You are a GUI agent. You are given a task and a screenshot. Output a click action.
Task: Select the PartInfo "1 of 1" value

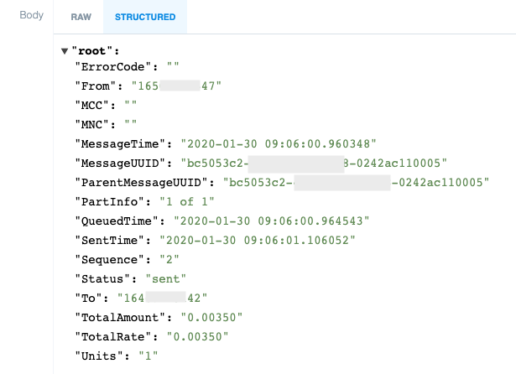(x=187, y=201)
